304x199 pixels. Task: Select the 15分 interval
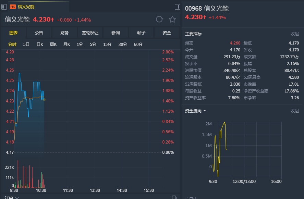pyautogui.click(x=107, y=45)
